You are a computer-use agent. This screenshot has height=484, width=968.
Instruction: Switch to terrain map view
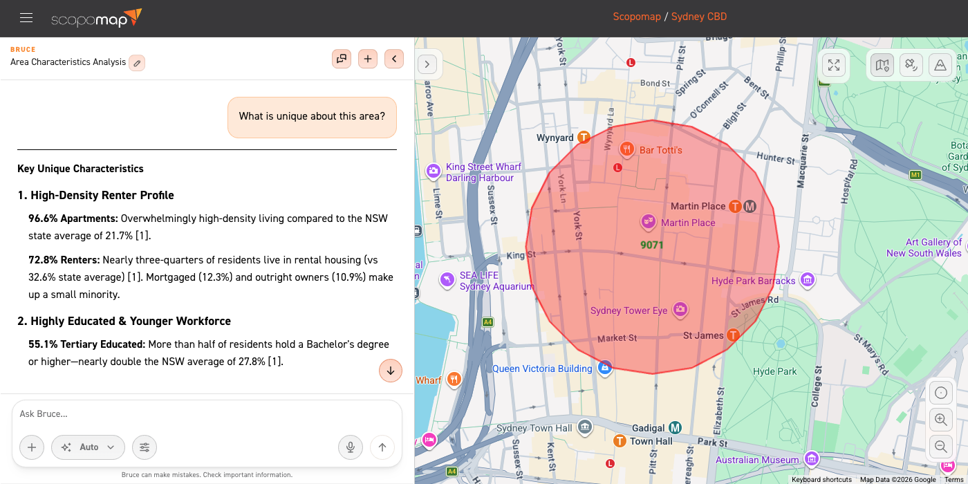(x=940, y=65)
